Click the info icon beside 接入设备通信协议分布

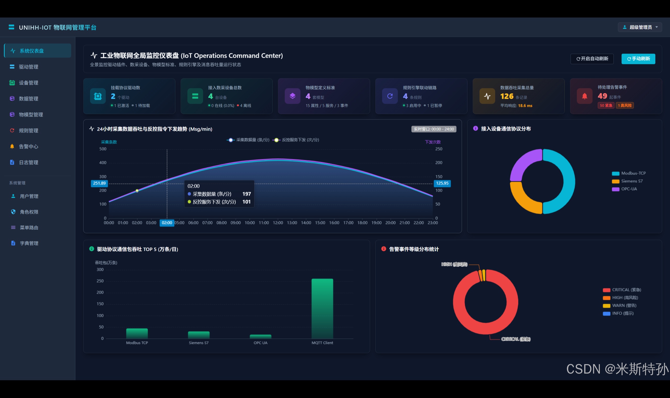[x=475, y=129]
